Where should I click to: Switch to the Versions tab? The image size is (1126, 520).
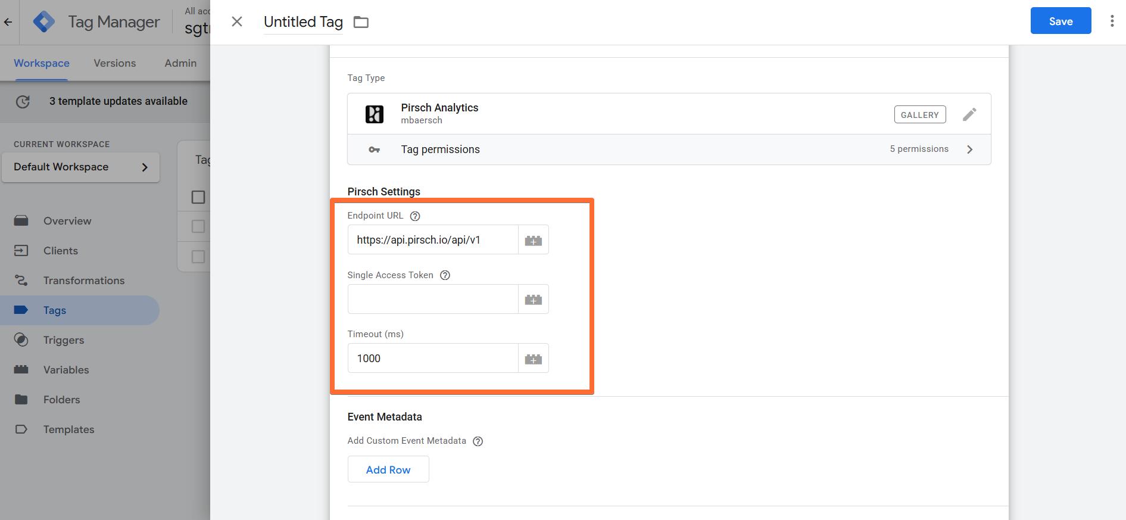tap(115, 63)
